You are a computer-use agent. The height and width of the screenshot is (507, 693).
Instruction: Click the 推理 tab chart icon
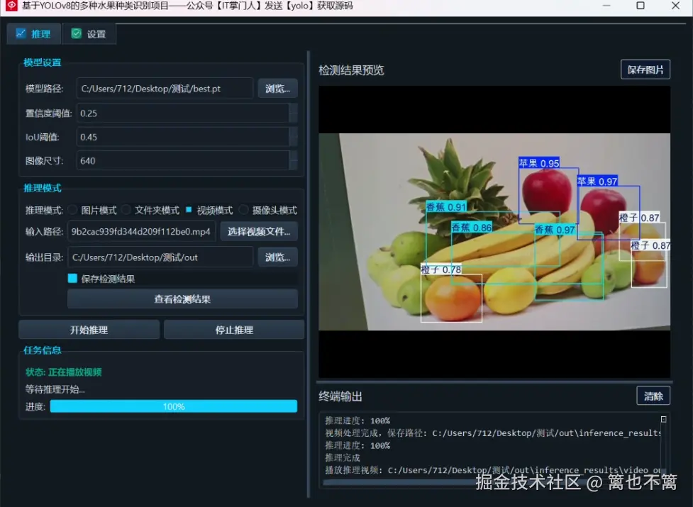[21, 33]
